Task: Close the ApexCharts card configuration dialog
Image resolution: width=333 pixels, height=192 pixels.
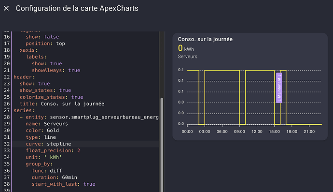Action: click(6, 8)
